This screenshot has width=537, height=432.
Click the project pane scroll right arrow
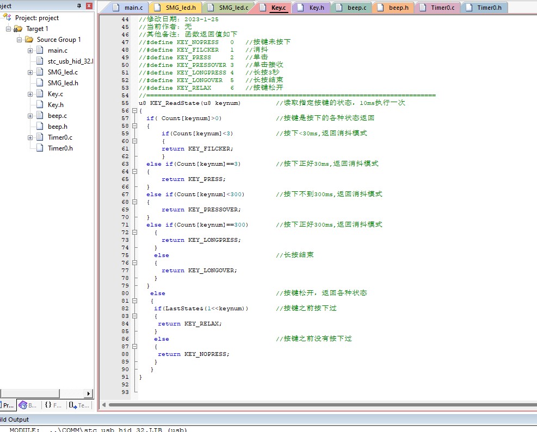tap(88, 393)
